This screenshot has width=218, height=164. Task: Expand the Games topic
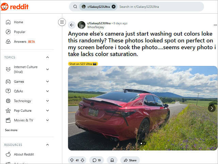[x=47, y=82]
